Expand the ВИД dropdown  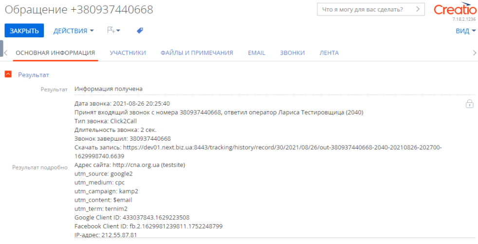tap(465, 31)
